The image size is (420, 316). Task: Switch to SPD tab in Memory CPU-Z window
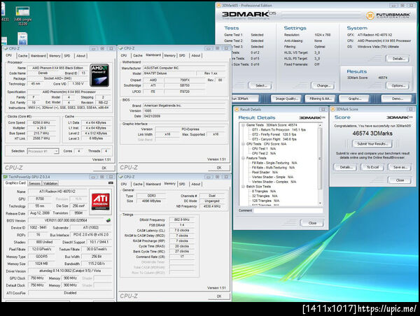(182, 184)
